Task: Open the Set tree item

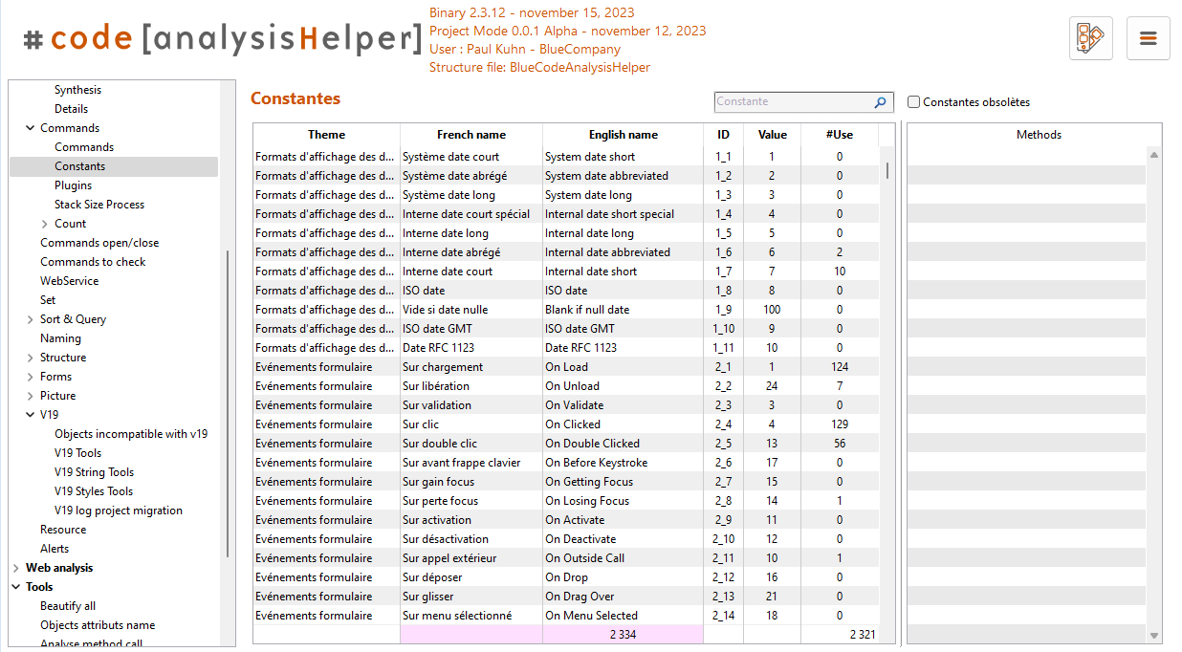Action: (48, 300)
